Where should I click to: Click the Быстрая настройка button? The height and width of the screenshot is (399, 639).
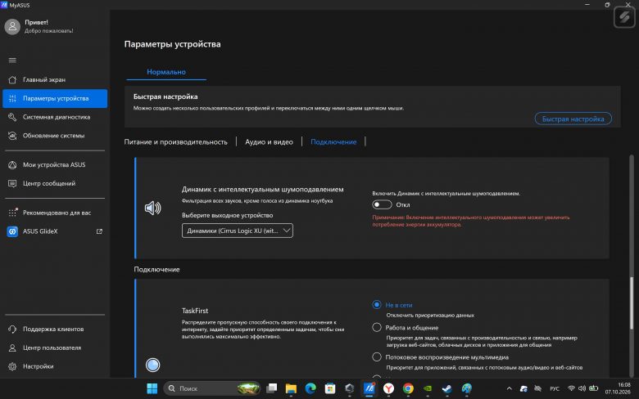pos(573,119)
